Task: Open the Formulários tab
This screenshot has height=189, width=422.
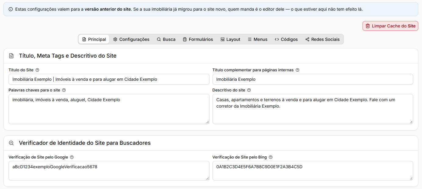Action: [198, 39]
